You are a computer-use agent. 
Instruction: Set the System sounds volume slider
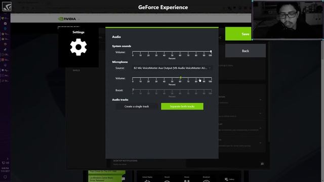click(x=172, y=52)
